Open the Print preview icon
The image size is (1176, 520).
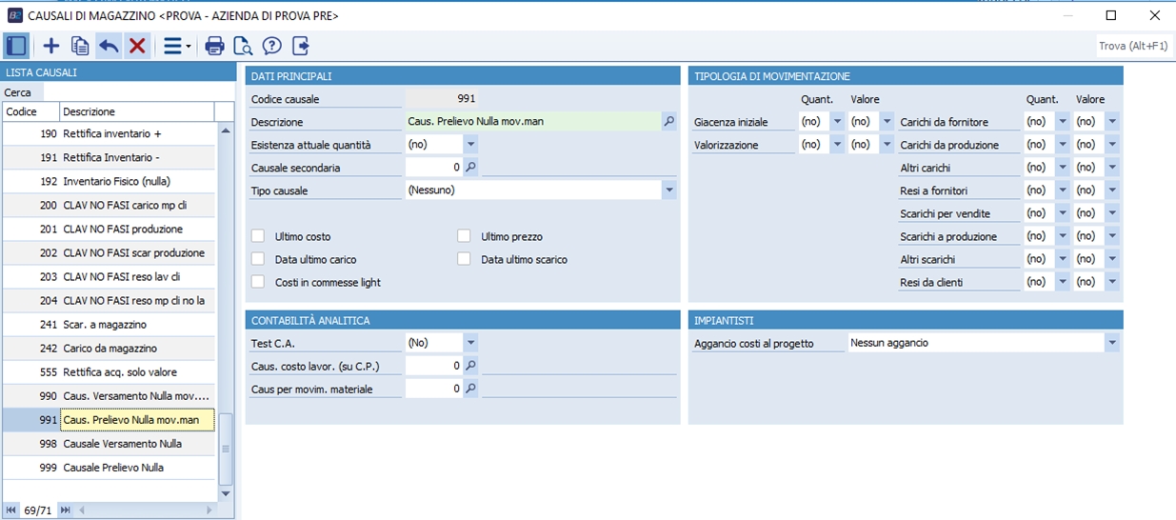pos(244,46)
